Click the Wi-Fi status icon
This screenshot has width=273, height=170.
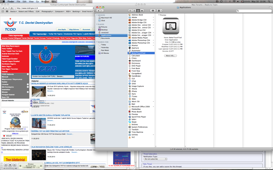click(234, 1)
